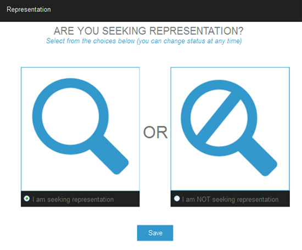Click the crossed-out magnifying glass icon

click(x=229, y=128)
